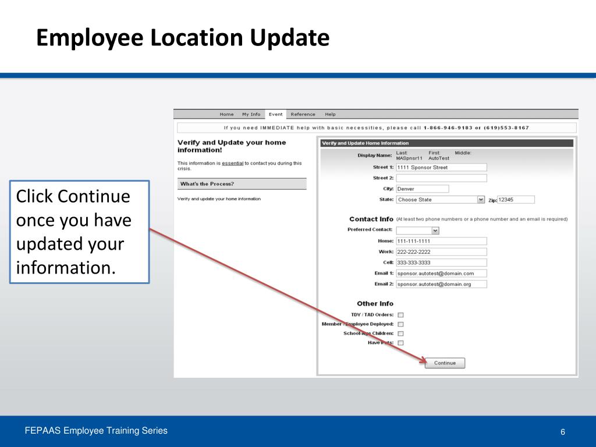Click the Display Name last name MASpnsr11

click(x=409, y=158)
